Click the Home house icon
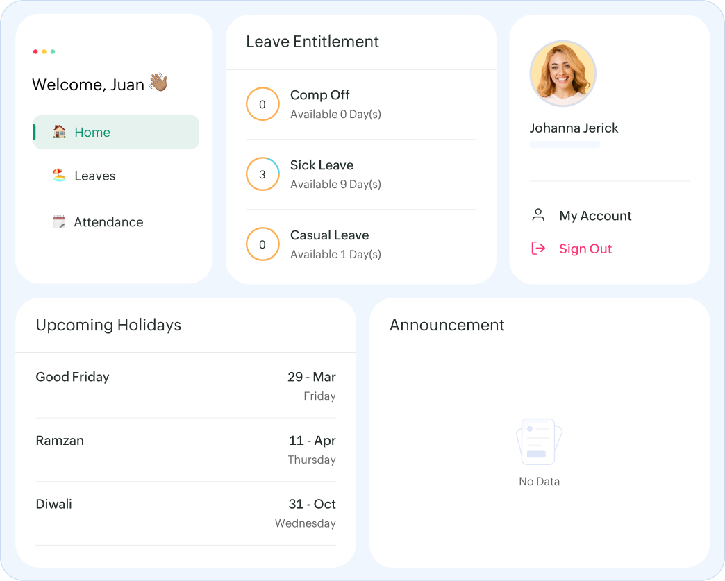 60,132
